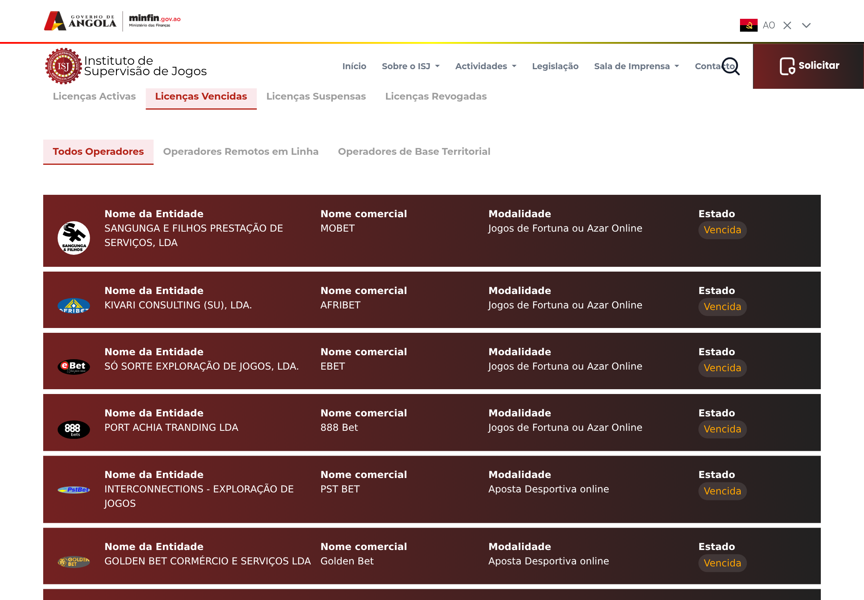Open the Contacto menu link
The width and height of the screenshot is (864, 600).
[x=715, y=66]
